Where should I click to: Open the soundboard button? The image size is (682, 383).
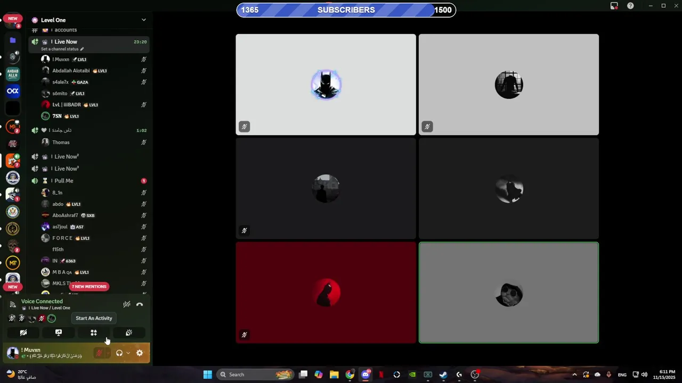coord(129,332)
